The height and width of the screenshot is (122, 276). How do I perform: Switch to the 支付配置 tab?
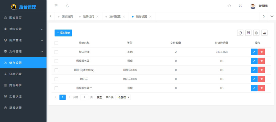coord(115,16)
